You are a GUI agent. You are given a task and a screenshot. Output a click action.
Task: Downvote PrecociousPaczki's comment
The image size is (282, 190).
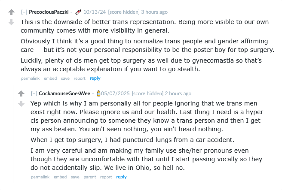point(11,22)
